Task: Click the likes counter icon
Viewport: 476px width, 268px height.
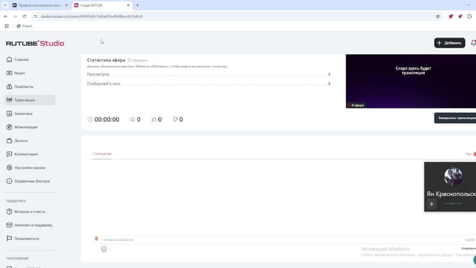Action: click(154, 119)
